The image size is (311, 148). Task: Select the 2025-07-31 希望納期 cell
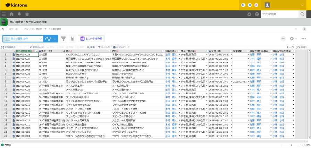pos(241,82)
